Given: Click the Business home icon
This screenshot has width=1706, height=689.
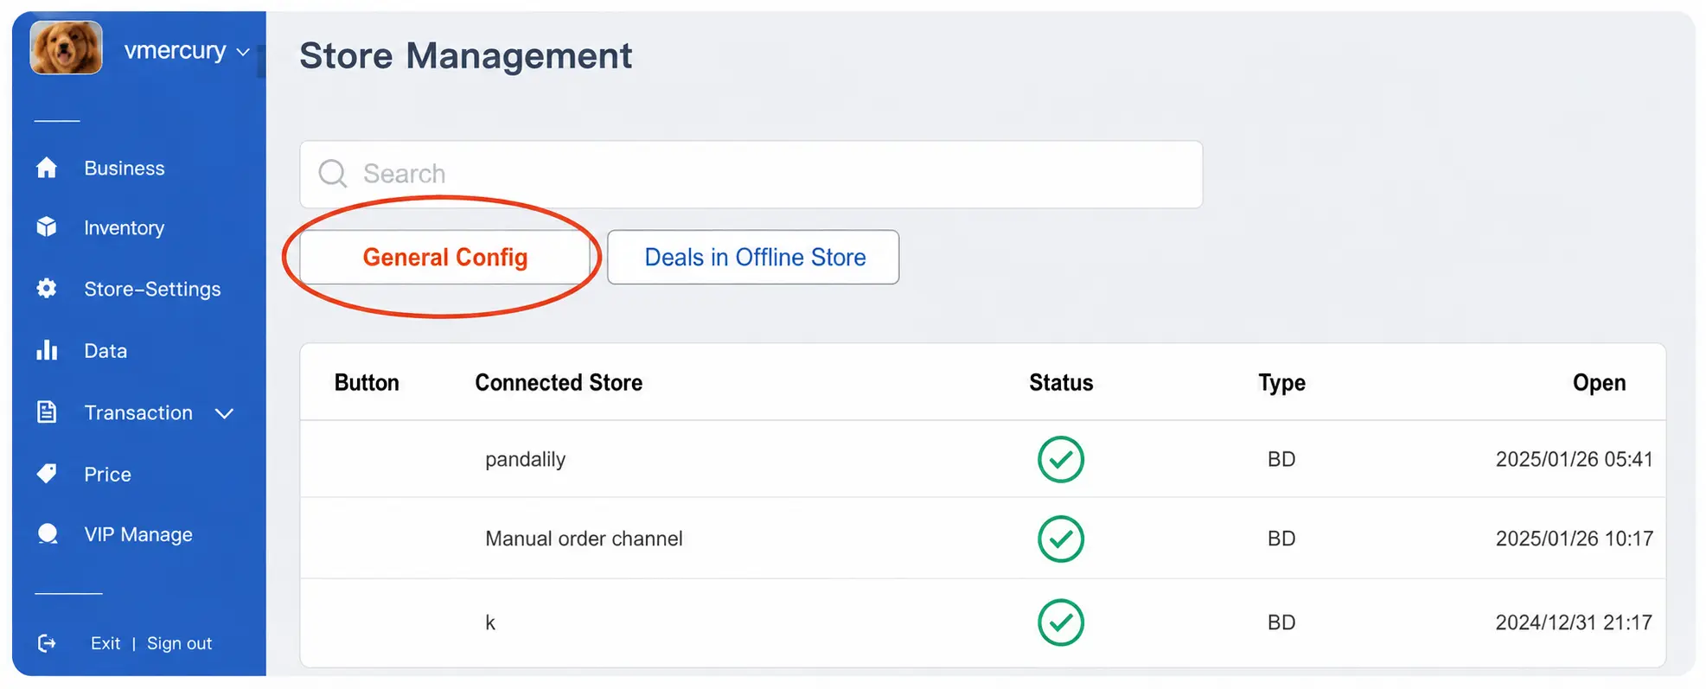Looking at the screenshot, I should pos(47,168).
